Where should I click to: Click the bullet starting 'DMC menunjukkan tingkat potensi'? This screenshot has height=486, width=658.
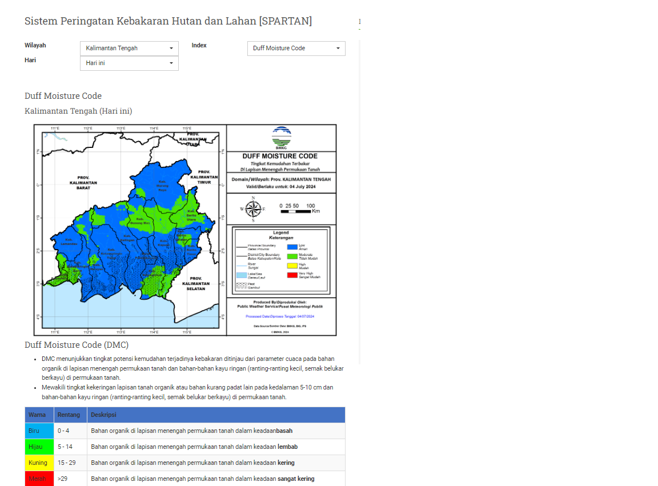pos(192,368)
